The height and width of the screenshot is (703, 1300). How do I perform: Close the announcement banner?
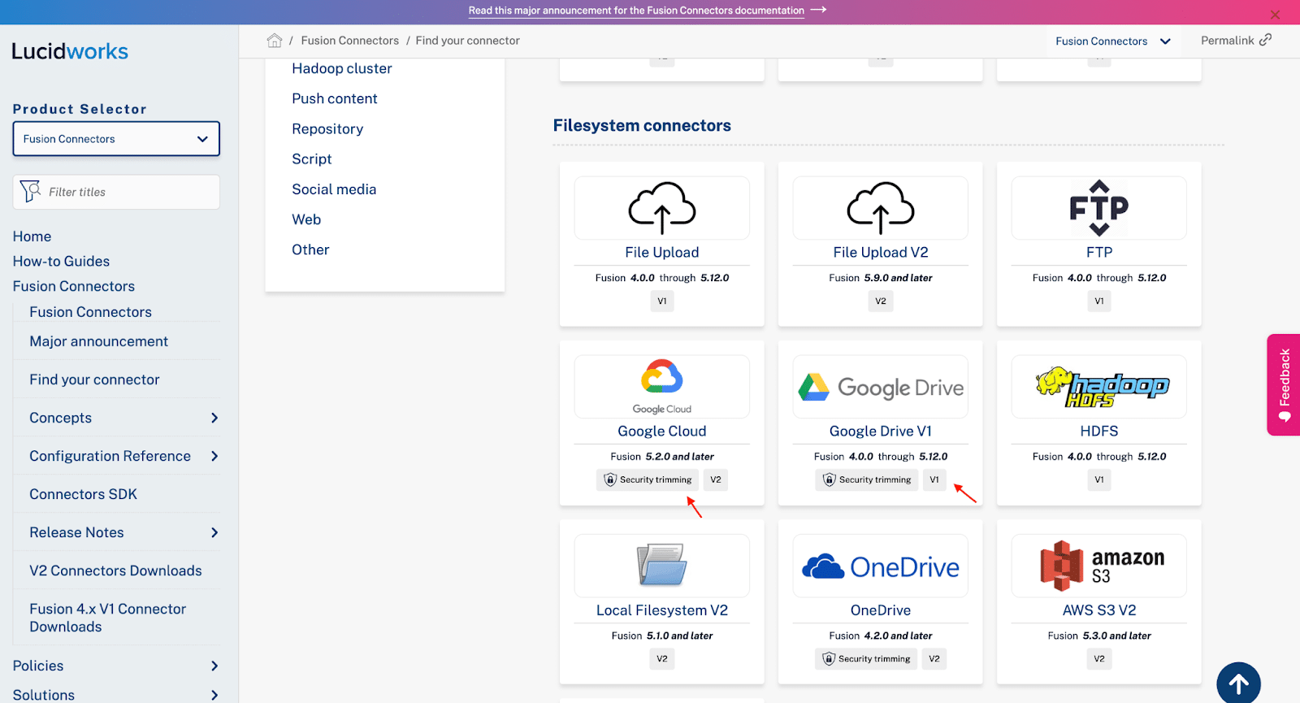1275,14
